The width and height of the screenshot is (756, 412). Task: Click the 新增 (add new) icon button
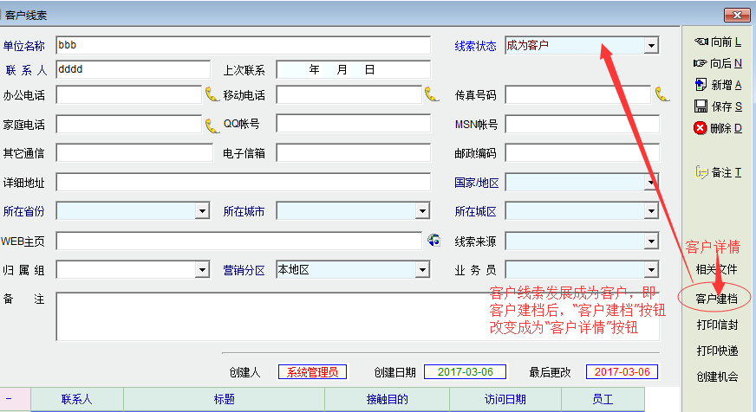click(x=717, y=85)
